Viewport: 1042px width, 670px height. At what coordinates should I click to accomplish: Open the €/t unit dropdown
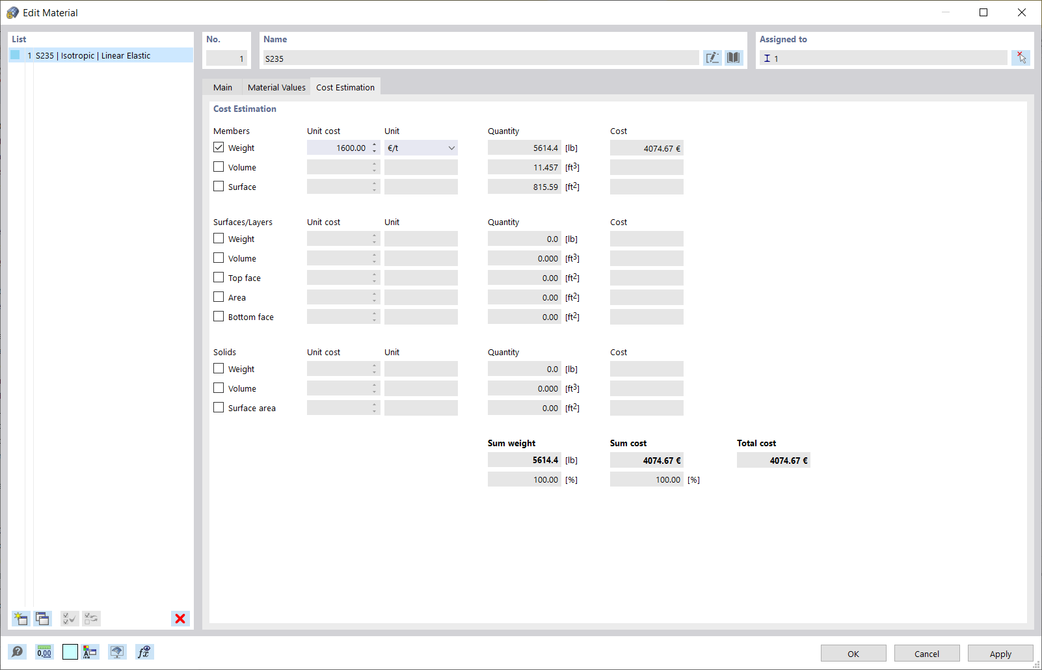coord(421,148)
